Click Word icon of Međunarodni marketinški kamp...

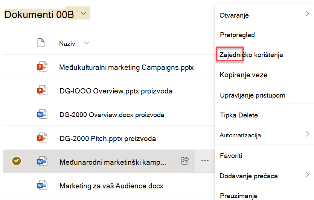point(42,161)
